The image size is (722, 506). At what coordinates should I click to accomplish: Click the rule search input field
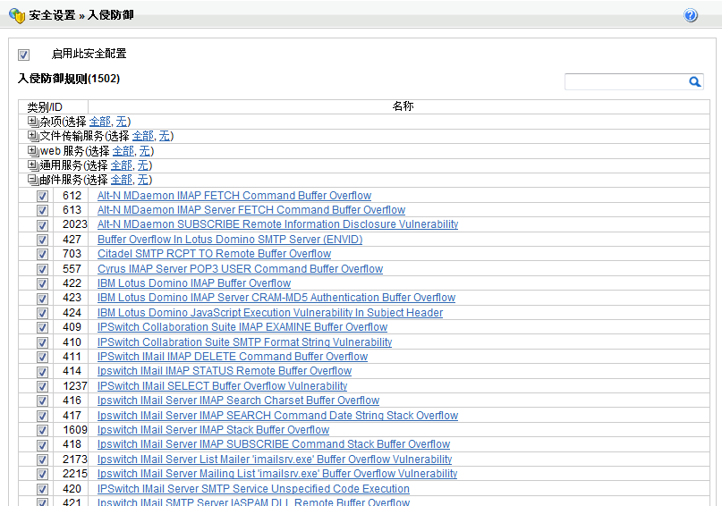point(624,81)
